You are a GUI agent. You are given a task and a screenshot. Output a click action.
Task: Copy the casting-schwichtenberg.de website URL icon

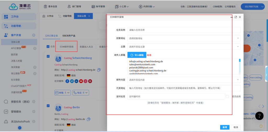pos(99,70)
